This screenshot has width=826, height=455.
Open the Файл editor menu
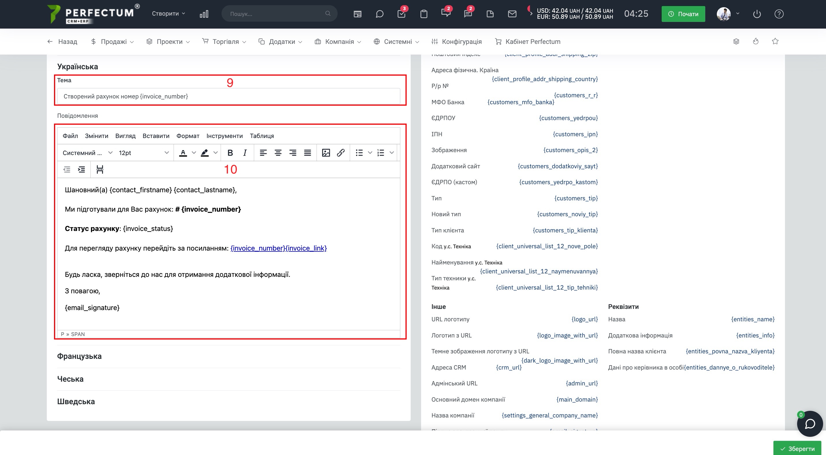pos(70,136)
